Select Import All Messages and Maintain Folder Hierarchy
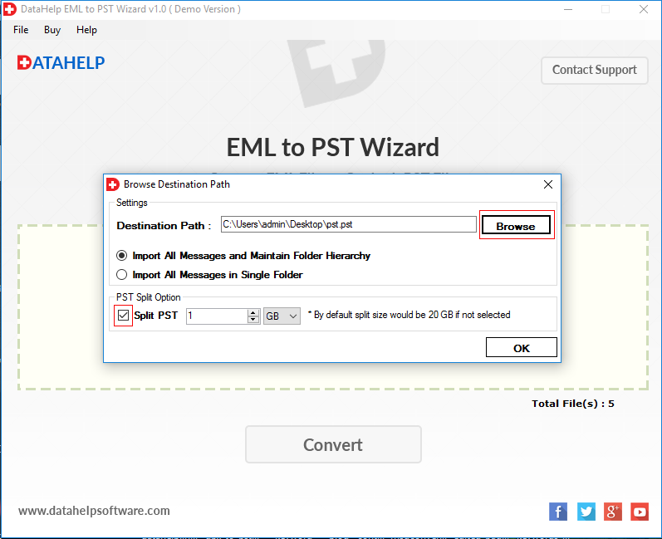 pyautogui.click(x=121, y=255)
